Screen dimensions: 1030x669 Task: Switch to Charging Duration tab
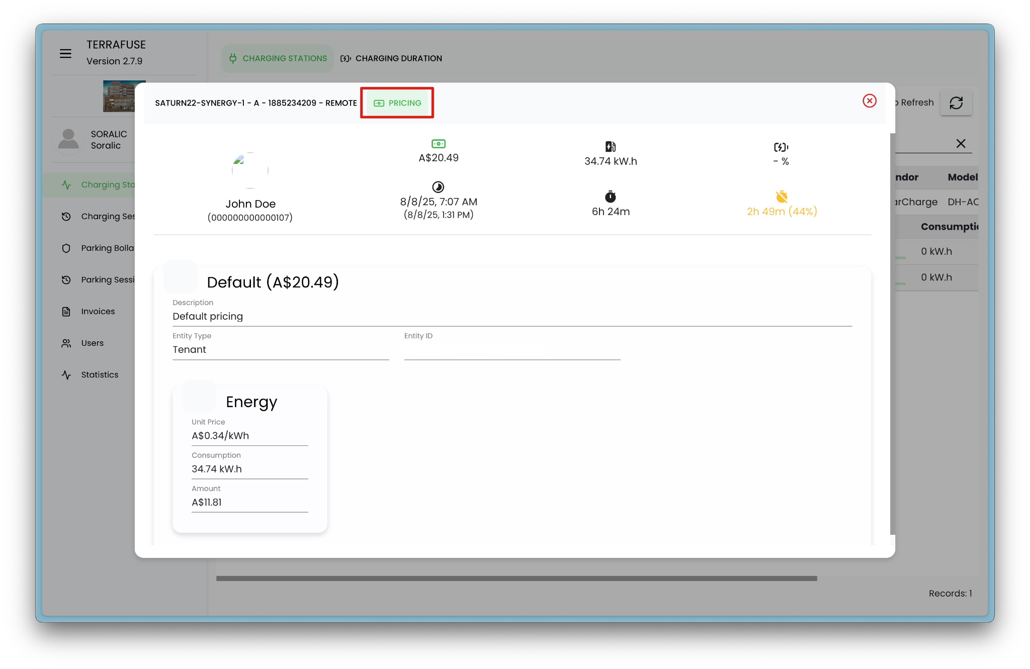point(391,58)
